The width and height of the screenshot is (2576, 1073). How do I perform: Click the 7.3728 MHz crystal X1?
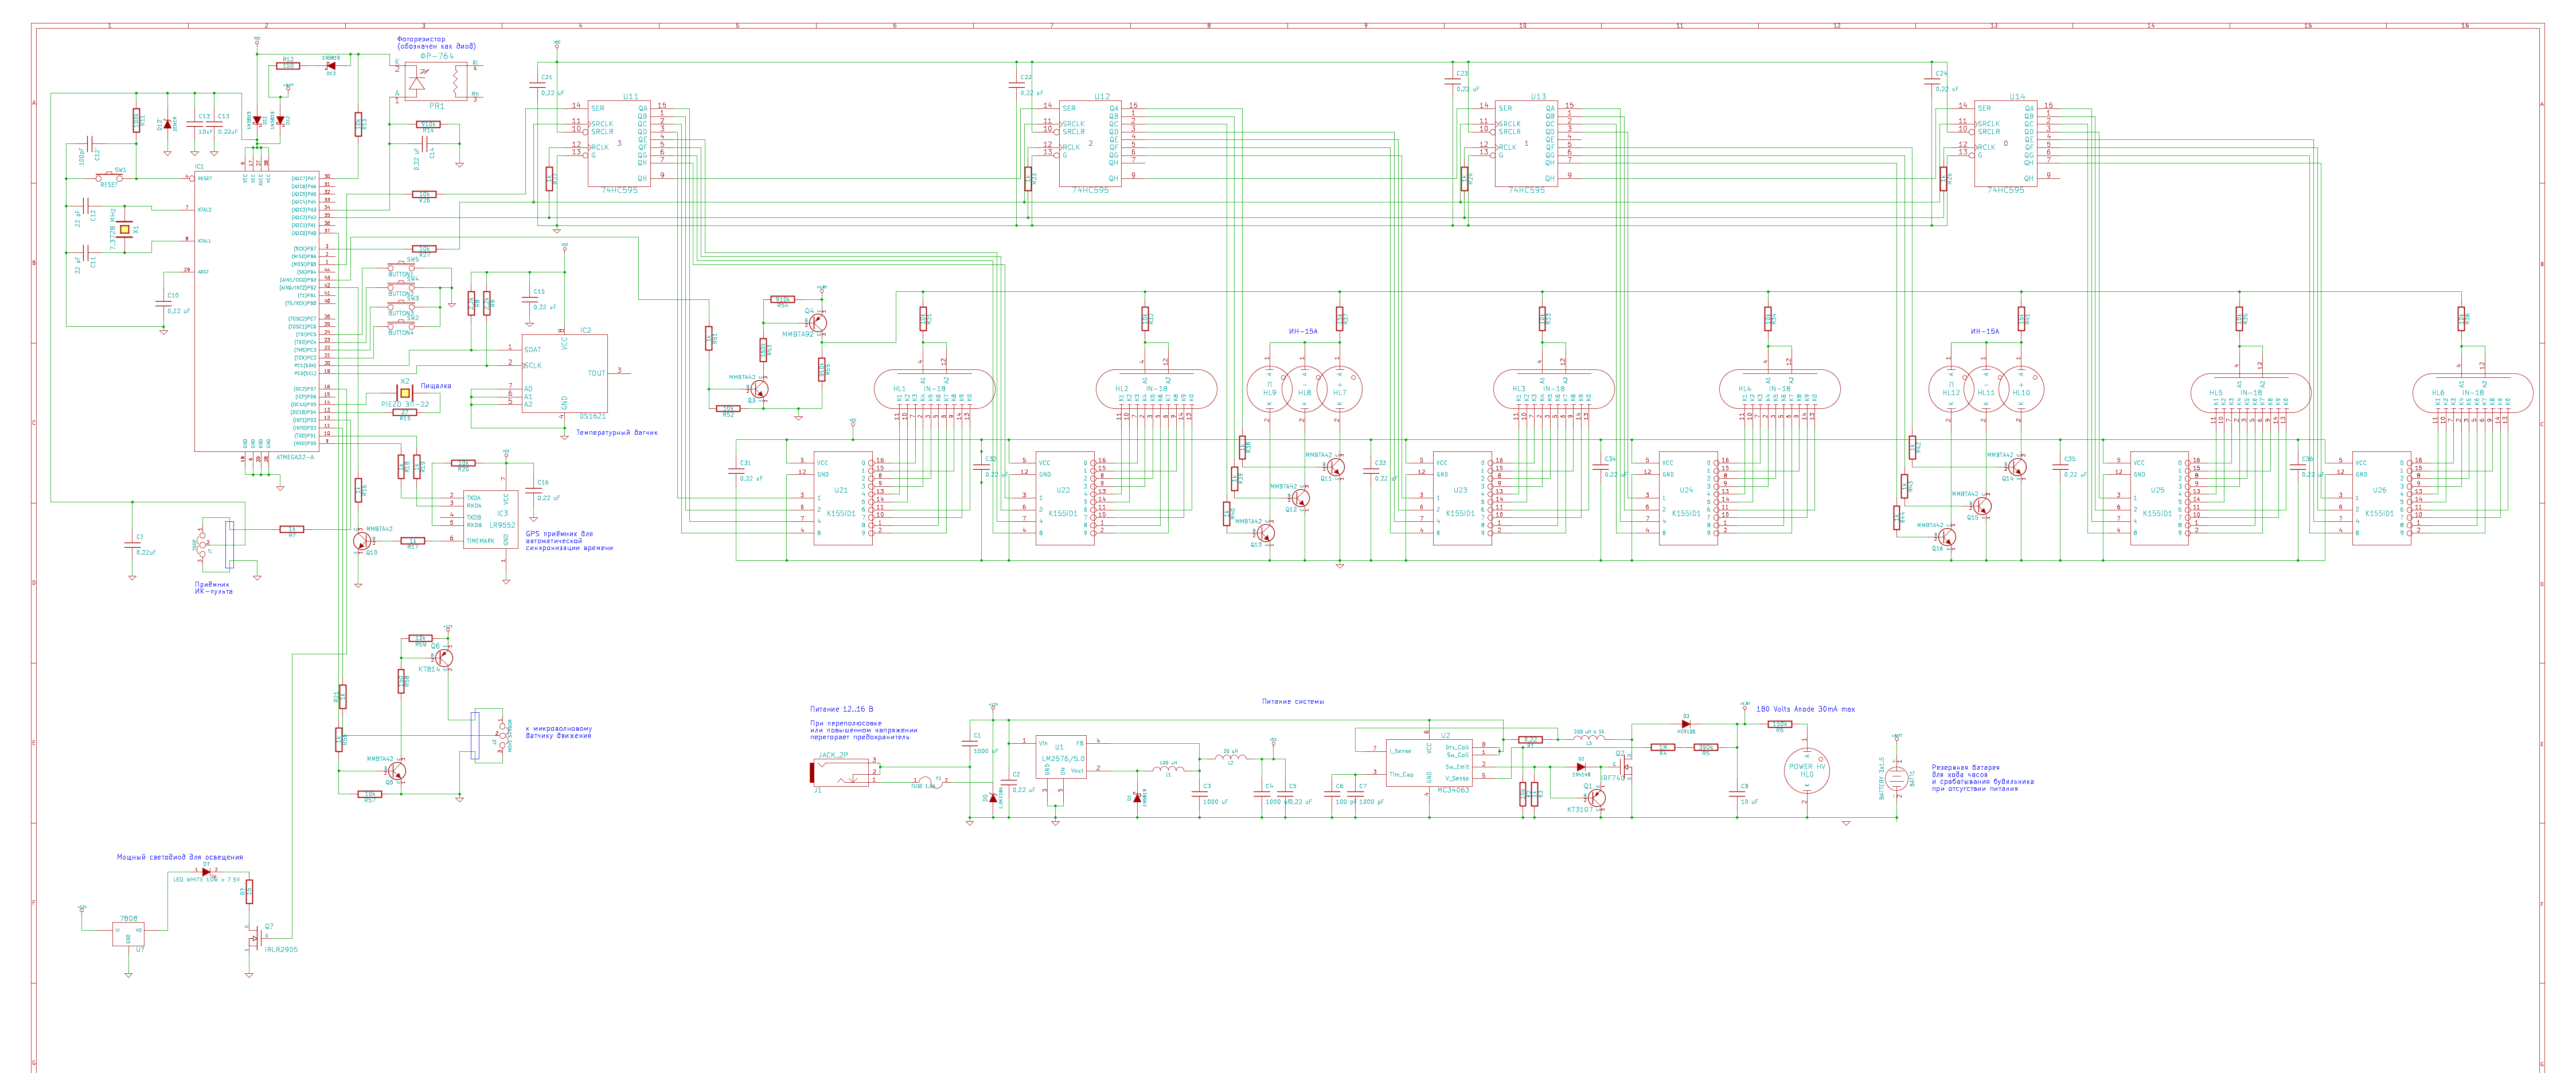(x=125, y=229)
